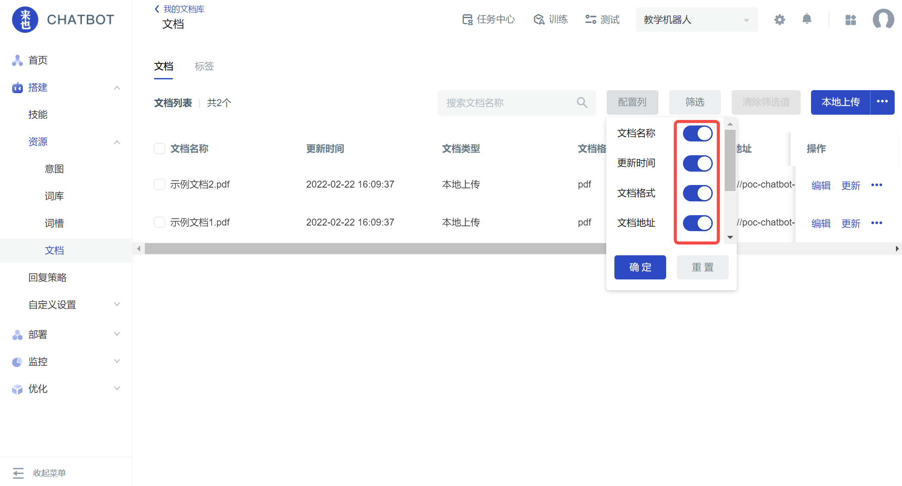The height and width of the screenshot is (486, 902).
Task: Open the settings gear icon
Action: coord(780,20)
